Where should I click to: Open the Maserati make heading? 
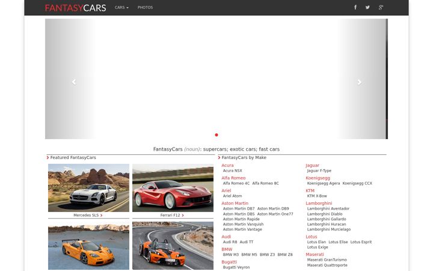[x=315, y=254]
